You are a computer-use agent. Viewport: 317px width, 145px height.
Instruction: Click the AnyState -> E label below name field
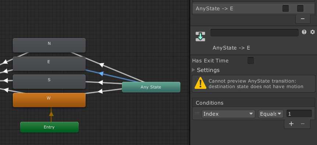pyautogui.click(x=231, y=48)
